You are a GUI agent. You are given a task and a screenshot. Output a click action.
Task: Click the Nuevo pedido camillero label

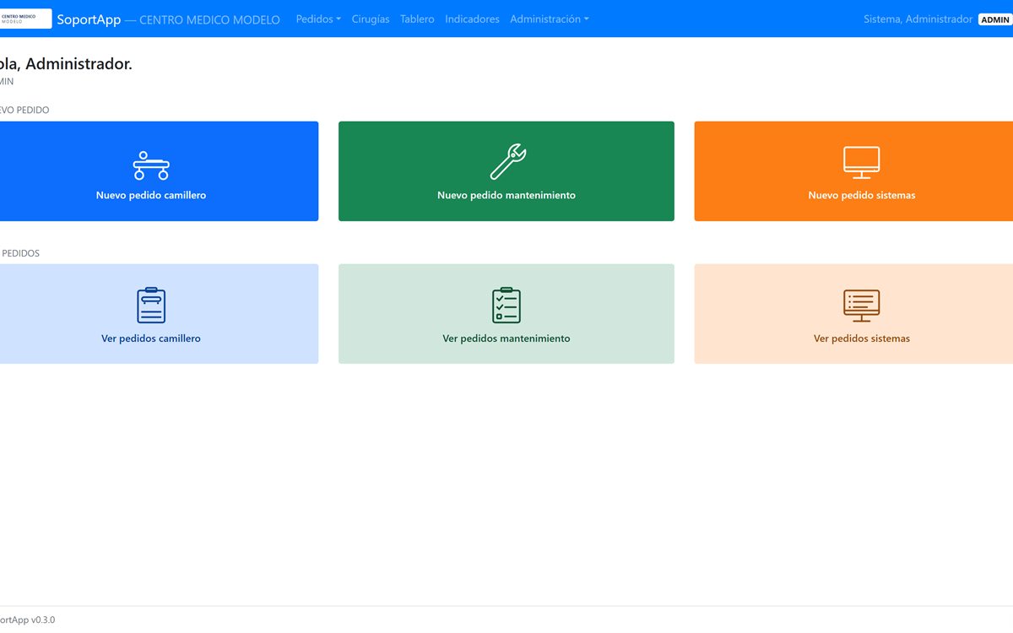point(151,195)
